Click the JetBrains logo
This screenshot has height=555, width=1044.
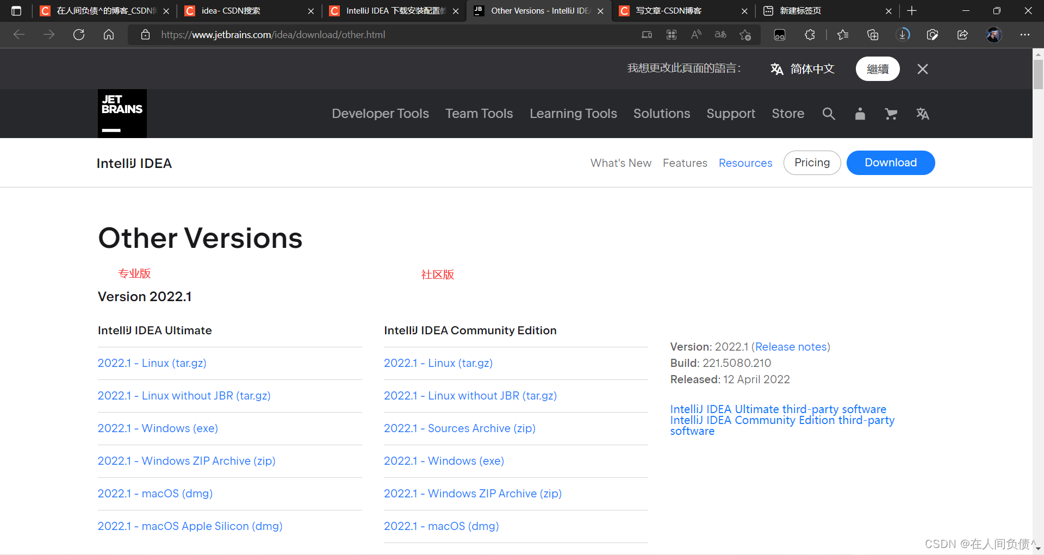122,114
